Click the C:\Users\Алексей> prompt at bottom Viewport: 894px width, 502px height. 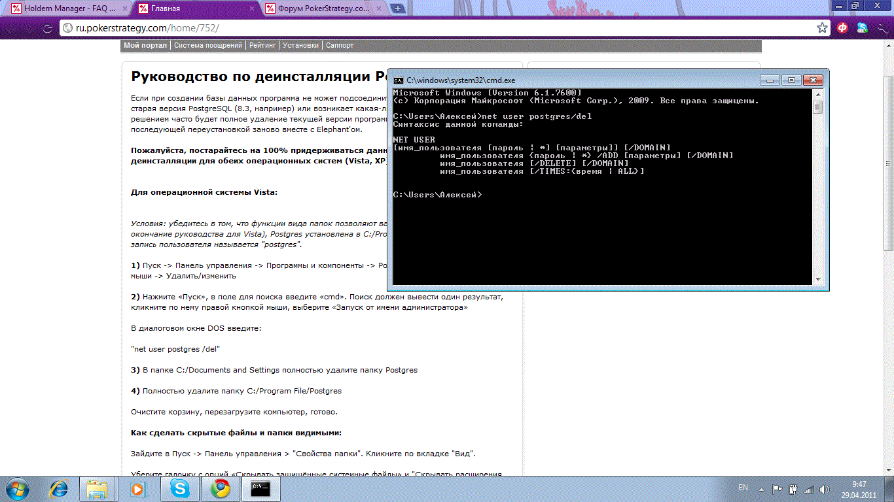pos(437,195)
